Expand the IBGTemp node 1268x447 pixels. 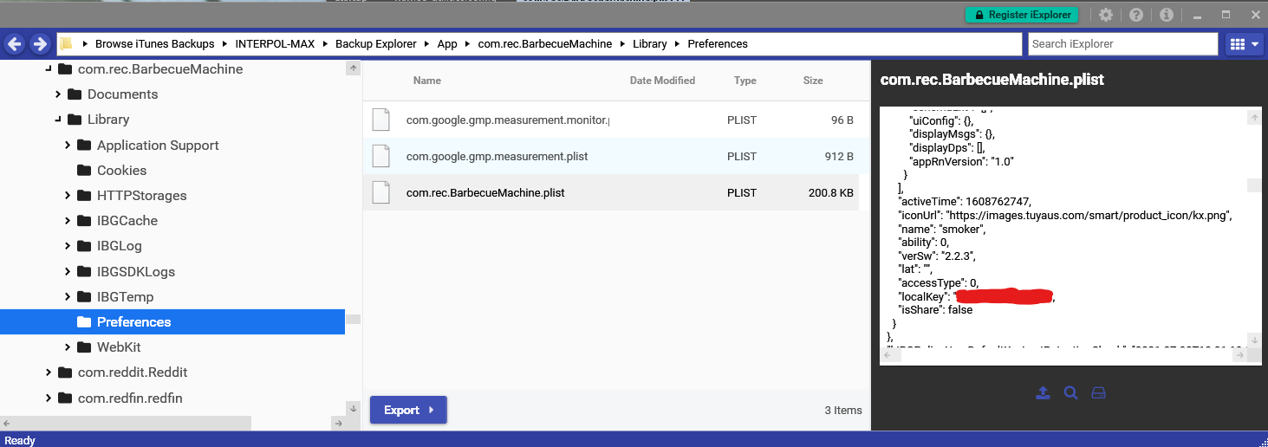pyautogui.click(x=68, y=296)
